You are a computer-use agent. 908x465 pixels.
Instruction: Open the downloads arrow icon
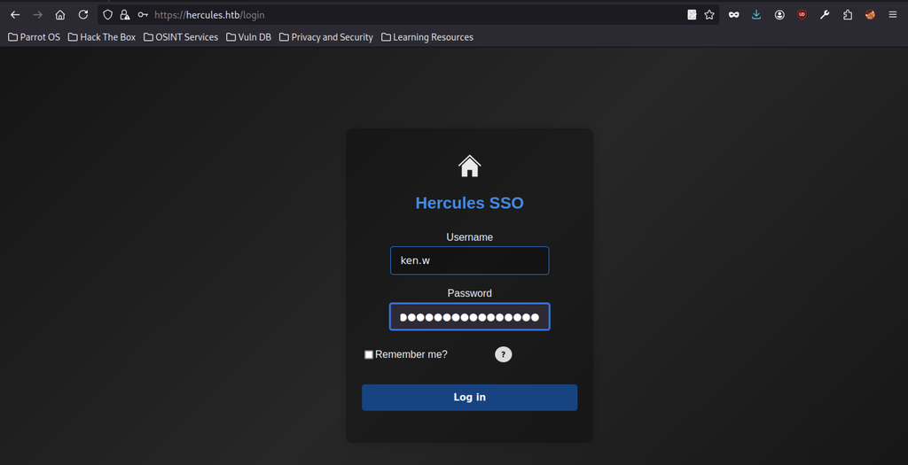(x=756, y=15)
